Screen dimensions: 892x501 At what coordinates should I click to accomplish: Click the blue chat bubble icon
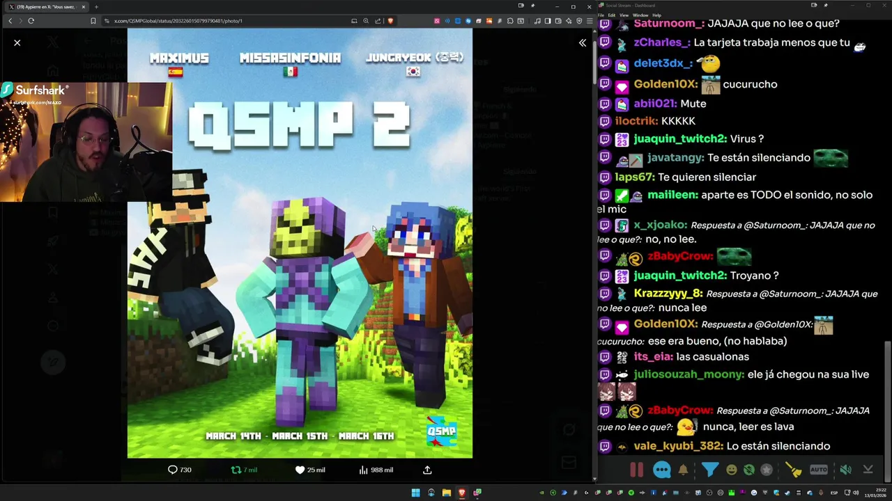(x=662, y=470)
